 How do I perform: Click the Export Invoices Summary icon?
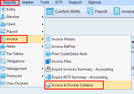coord(48,69)
